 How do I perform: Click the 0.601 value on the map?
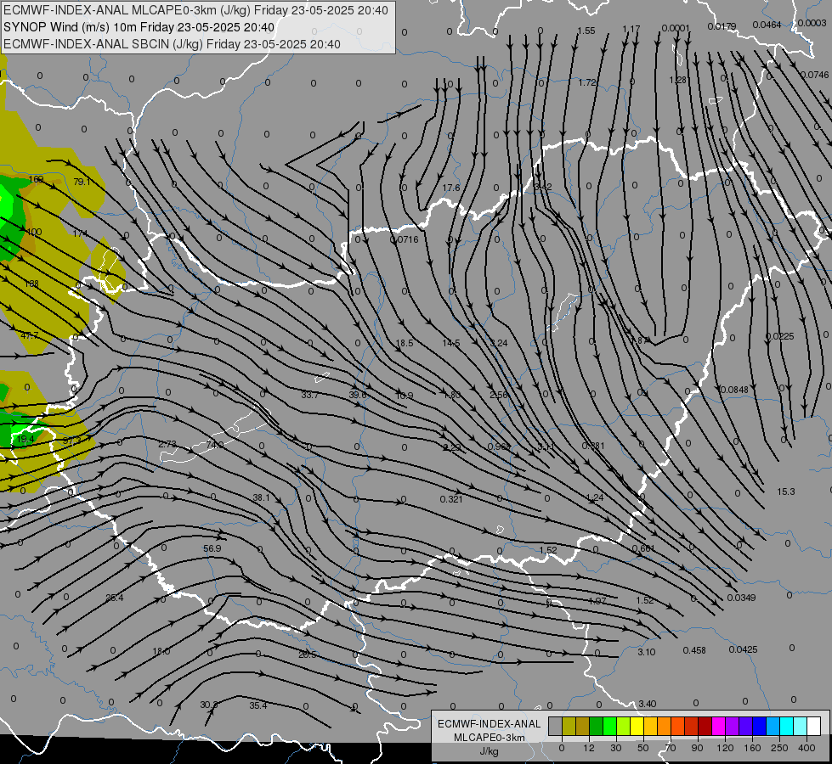pyautogui.click(x=643, y=548)
